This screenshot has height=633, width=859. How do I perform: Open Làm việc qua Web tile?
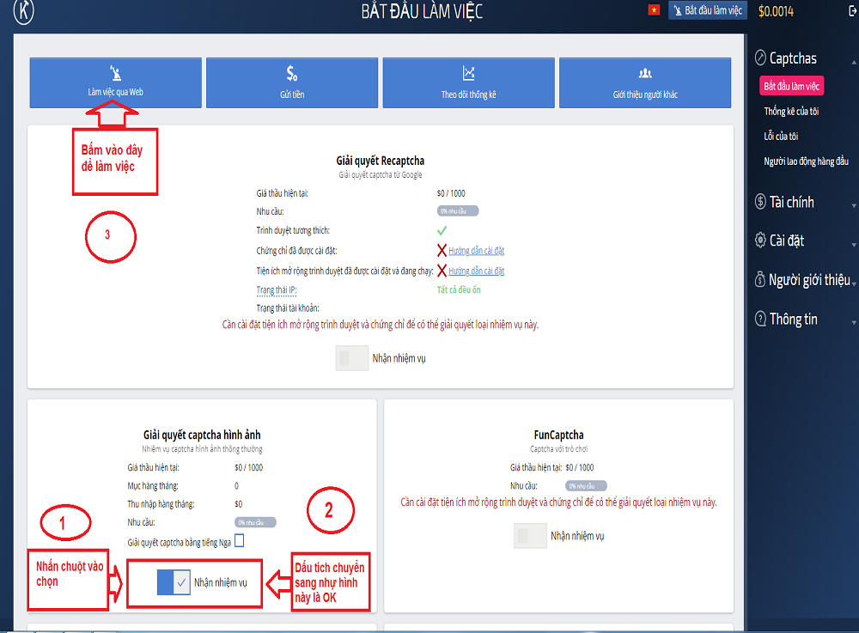click(x=116, y=82)
